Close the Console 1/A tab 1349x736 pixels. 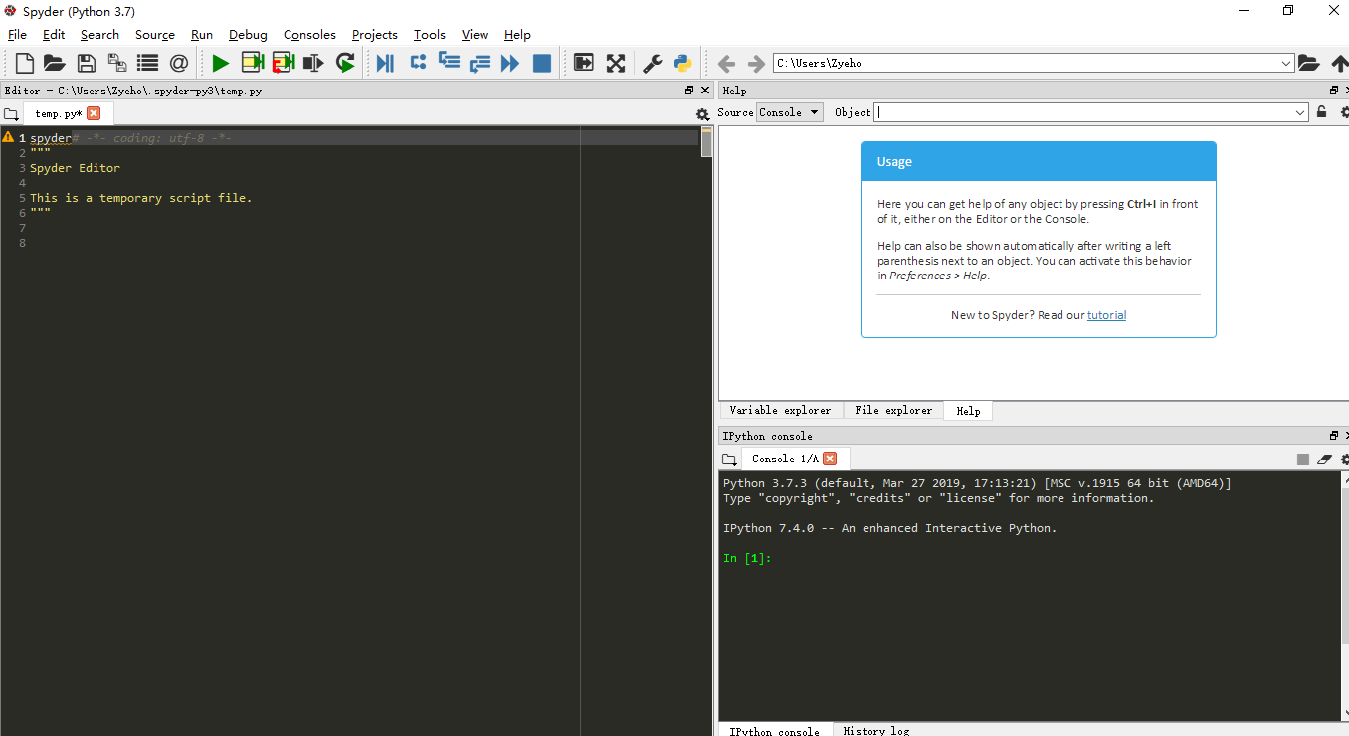(x=830, y=459)
